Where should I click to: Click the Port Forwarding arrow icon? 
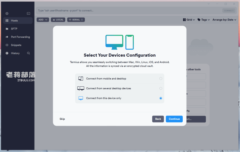pyautogui.click(x=7, y=37)
